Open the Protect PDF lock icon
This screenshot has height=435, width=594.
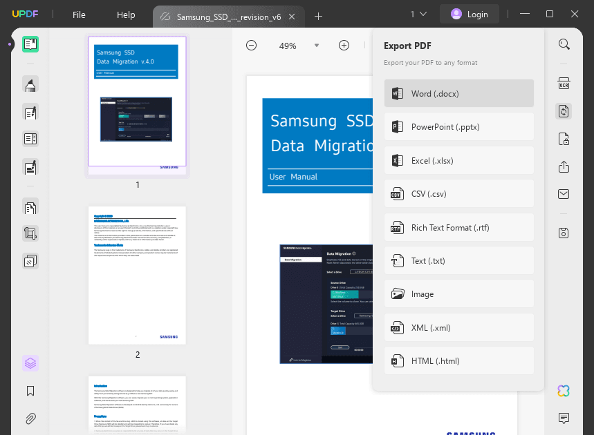(x=564, y=139)
